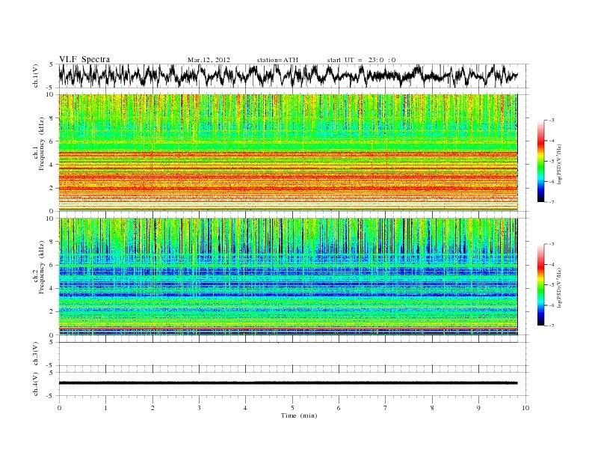
Task: Click time axis tick label "4"
Action: [245, 408]
